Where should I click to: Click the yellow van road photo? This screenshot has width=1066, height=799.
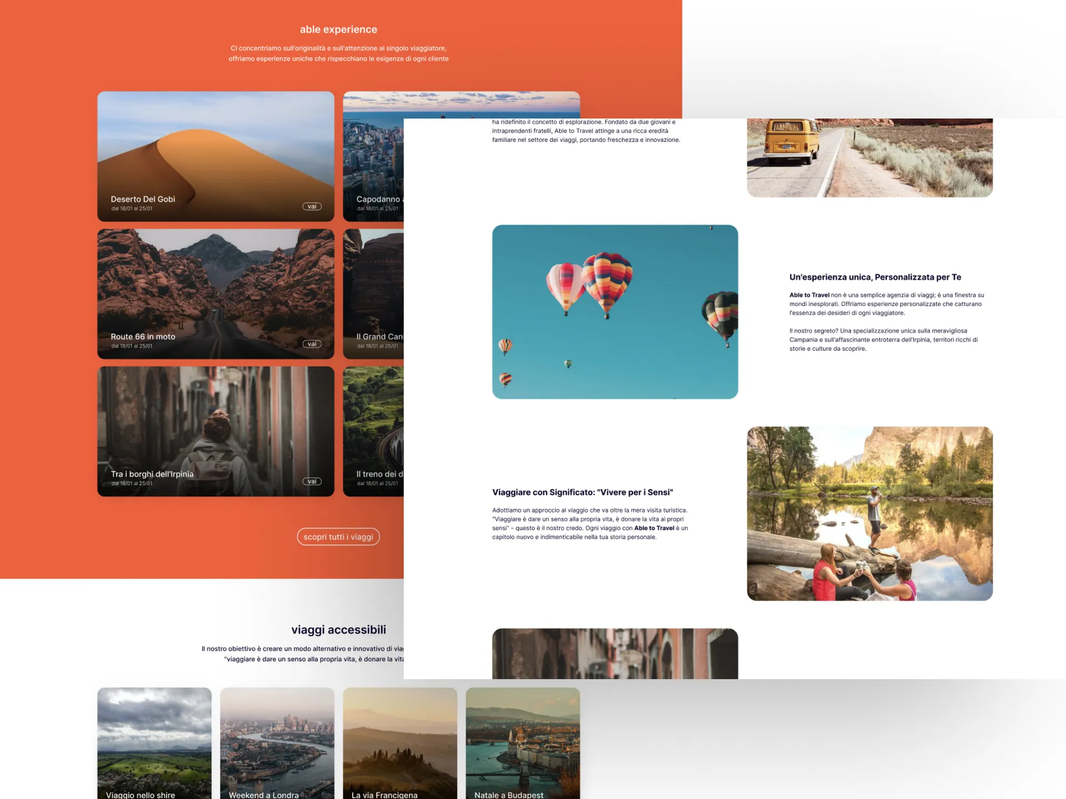[869, 158]
